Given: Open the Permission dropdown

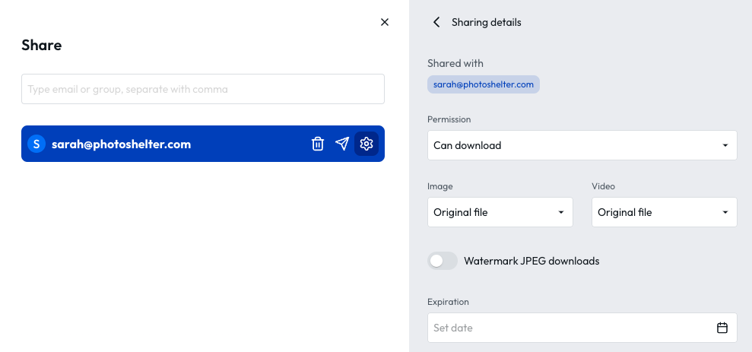Looking at the screenshot, I should click(x=582, y=145).
